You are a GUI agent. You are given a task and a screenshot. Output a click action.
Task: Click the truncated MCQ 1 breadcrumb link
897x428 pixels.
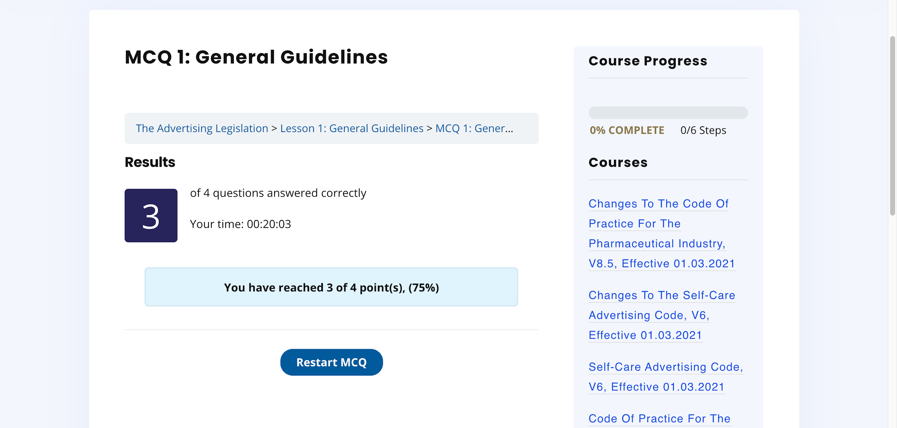[x=474, y=128]
